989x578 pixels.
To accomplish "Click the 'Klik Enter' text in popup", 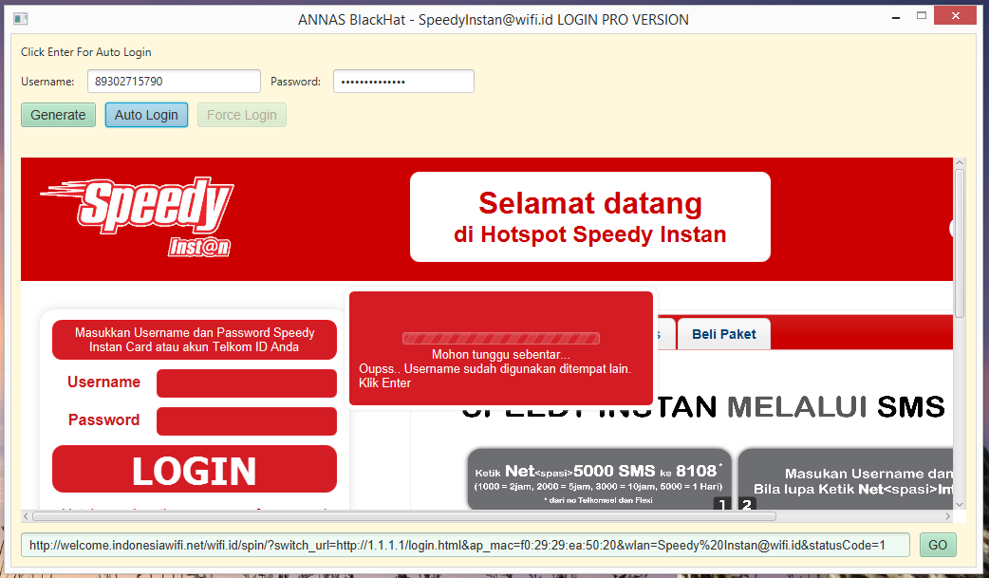I will (x=384, y=383).
